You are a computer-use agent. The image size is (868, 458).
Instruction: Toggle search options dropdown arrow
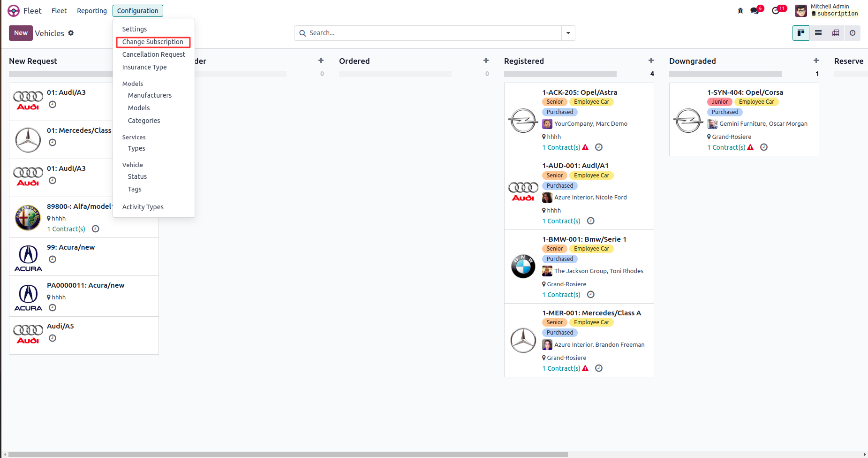[568, 33]
